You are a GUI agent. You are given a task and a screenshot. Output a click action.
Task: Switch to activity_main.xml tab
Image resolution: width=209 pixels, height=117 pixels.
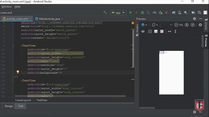(17, 19)
